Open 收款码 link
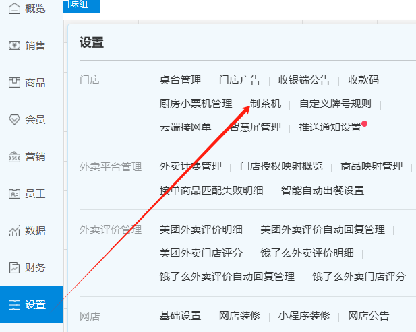The image size is (416, 332). point(363,80)
